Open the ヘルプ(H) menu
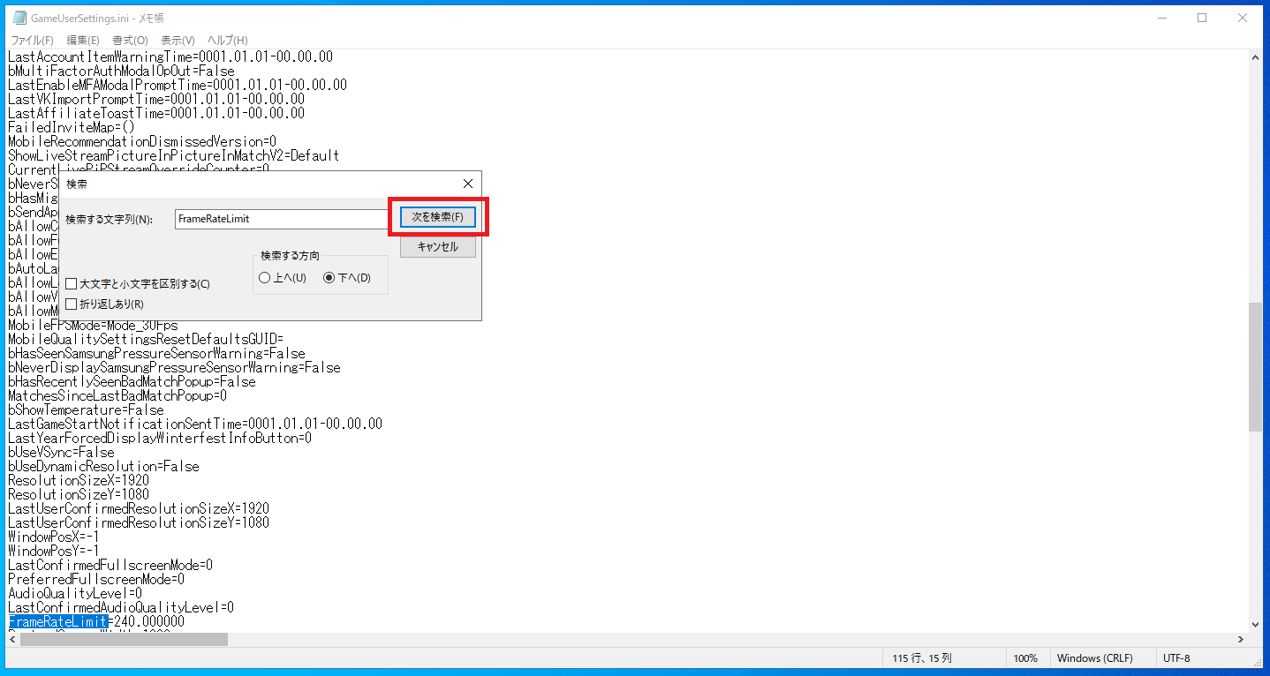 click(228, 41)
